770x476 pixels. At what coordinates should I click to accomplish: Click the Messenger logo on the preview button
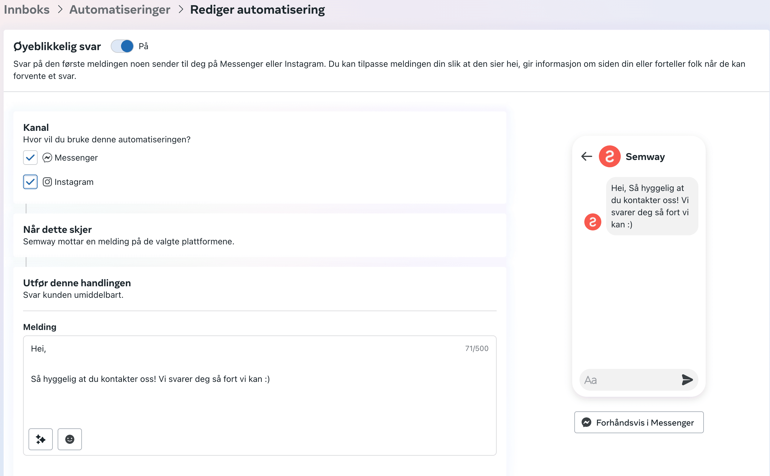point(587,422)
